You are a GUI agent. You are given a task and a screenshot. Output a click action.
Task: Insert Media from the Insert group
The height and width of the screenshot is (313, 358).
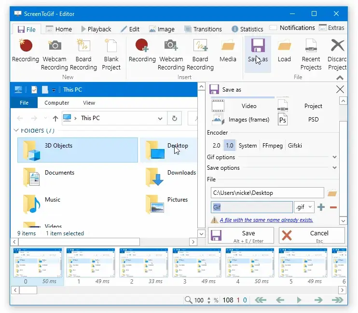[x=228, y=51]
